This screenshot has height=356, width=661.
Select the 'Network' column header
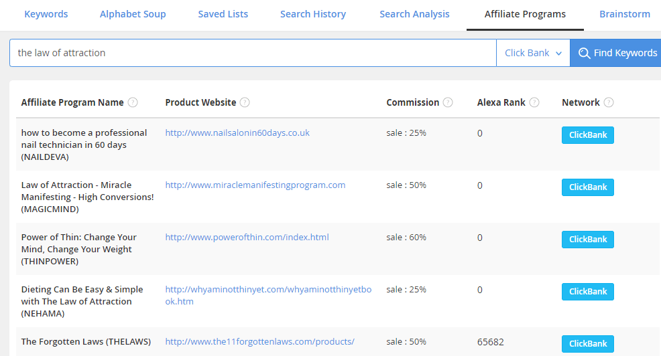[x=581, y=102]
